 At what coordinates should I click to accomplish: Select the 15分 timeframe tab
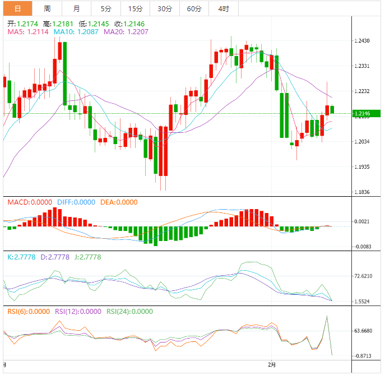pos(135,8)
